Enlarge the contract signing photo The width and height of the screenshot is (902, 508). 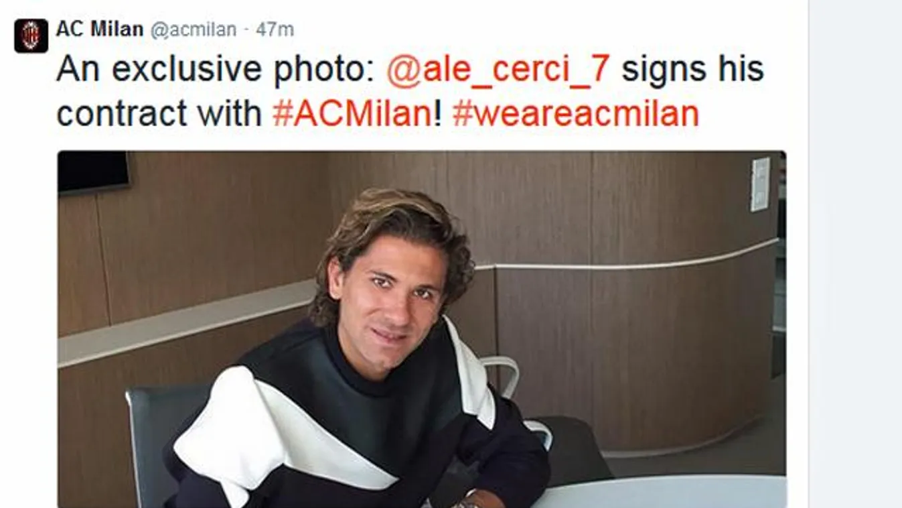coord(422,329)
